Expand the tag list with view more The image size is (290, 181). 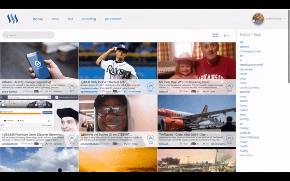247,155
